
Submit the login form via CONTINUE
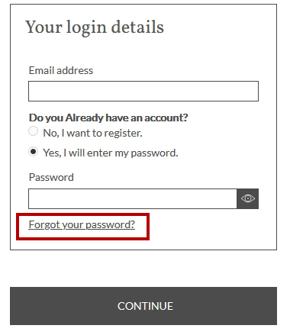[143, 306]
